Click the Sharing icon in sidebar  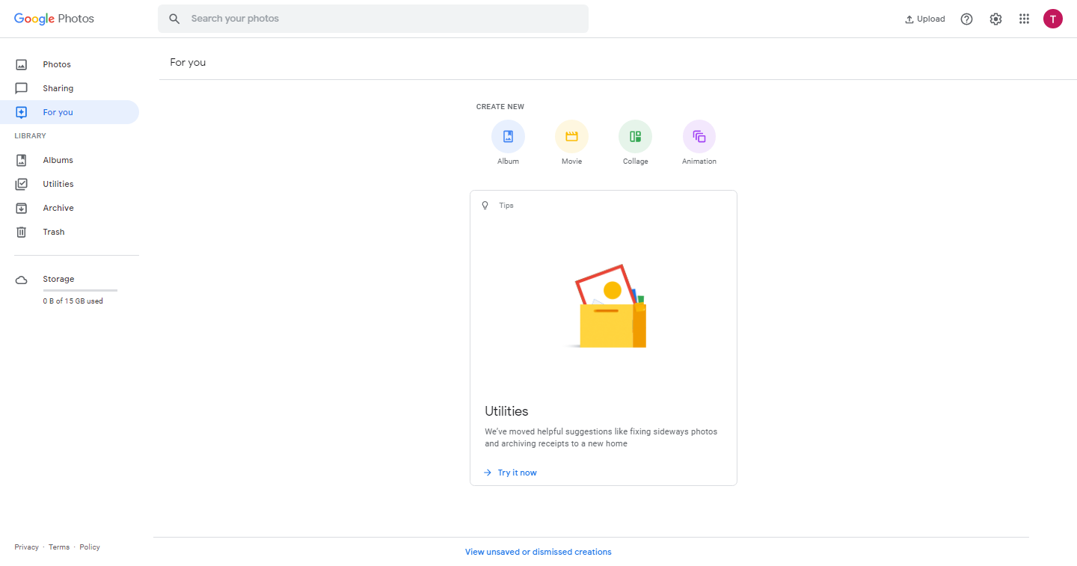22,88
